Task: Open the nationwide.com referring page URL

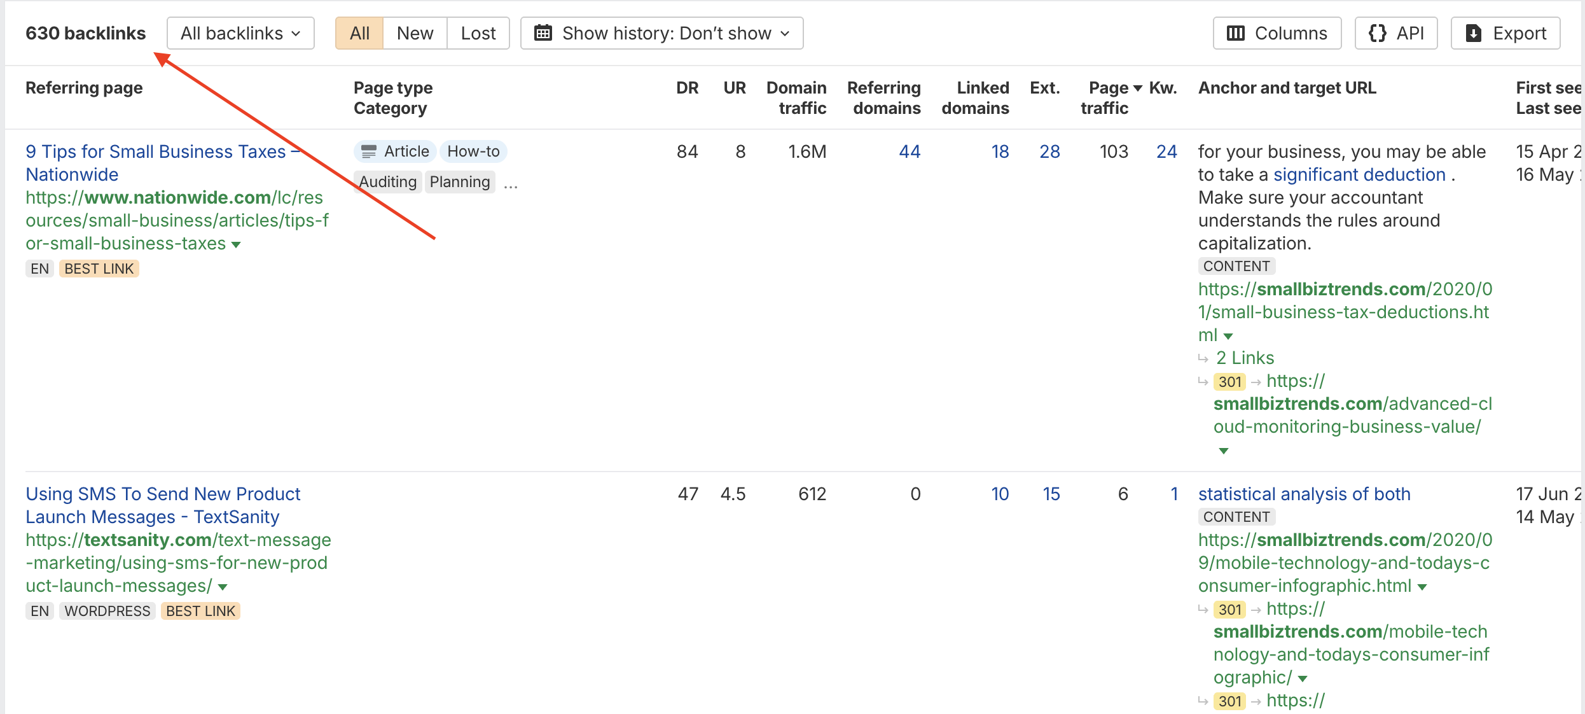Action: tap(177, 220)
